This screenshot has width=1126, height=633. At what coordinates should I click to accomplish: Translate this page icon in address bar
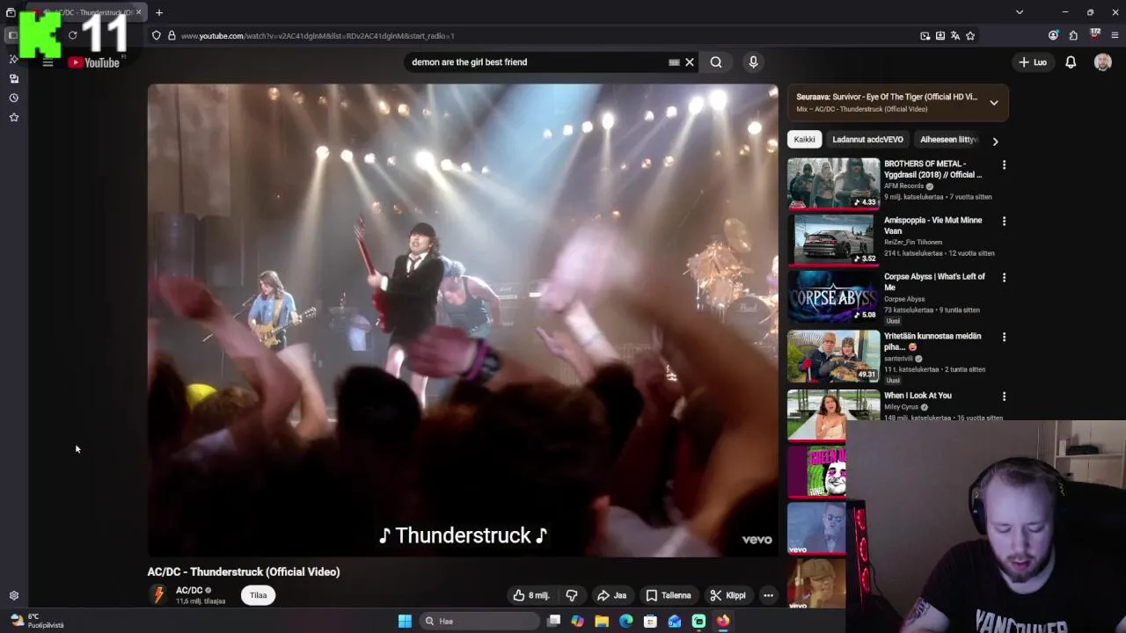coord(955,36)
